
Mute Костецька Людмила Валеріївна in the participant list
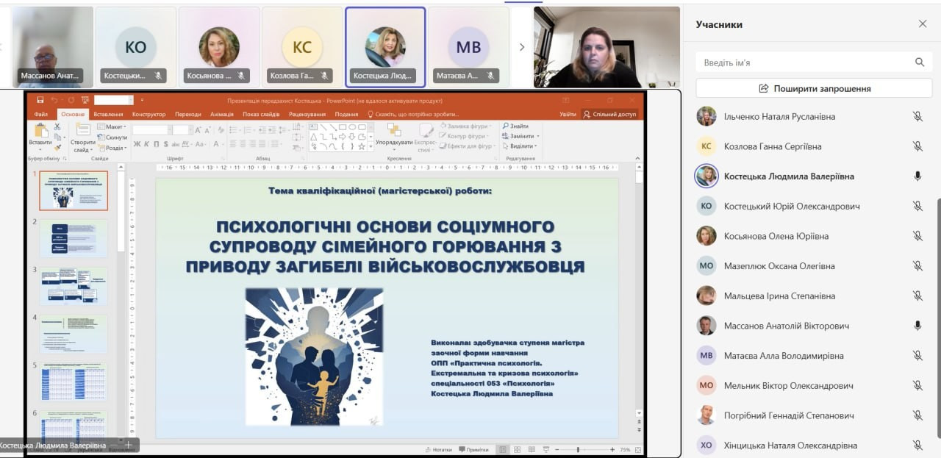pyautogui.click(x=917, y=176)
